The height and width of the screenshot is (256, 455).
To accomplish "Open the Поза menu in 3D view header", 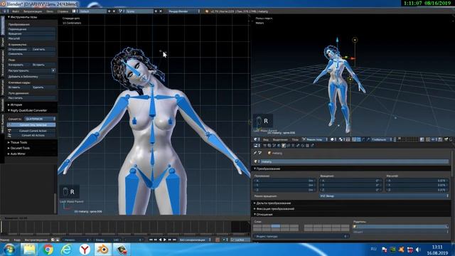I will pyautogui.click(x=295, y=139).
